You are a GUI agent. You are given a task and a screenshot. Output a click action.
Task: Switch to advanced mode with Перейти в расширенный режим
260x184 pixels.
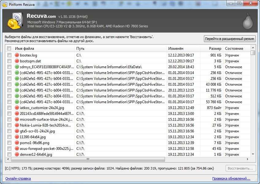[230, 39]
